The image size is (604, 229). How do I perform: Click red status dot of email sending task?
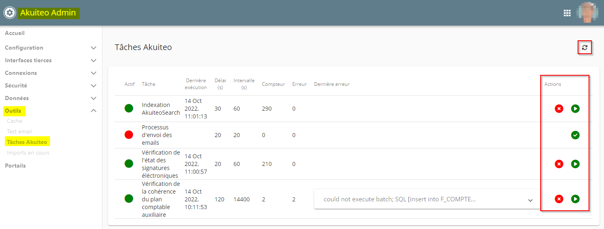tap(129, 135)
